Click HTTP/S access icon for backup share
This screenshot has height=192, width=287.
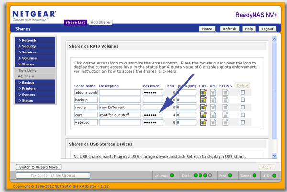225,100
